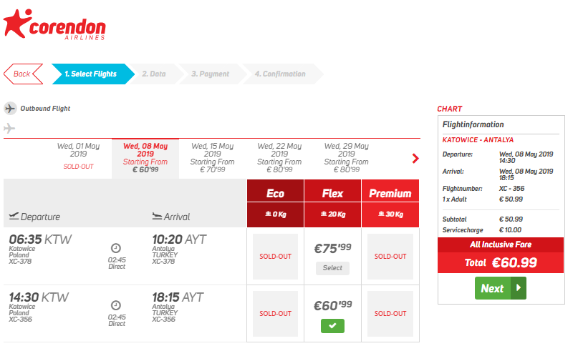Screen dimensions: 573x351
Task: Go back using the Back button
Action: point(24,74)
